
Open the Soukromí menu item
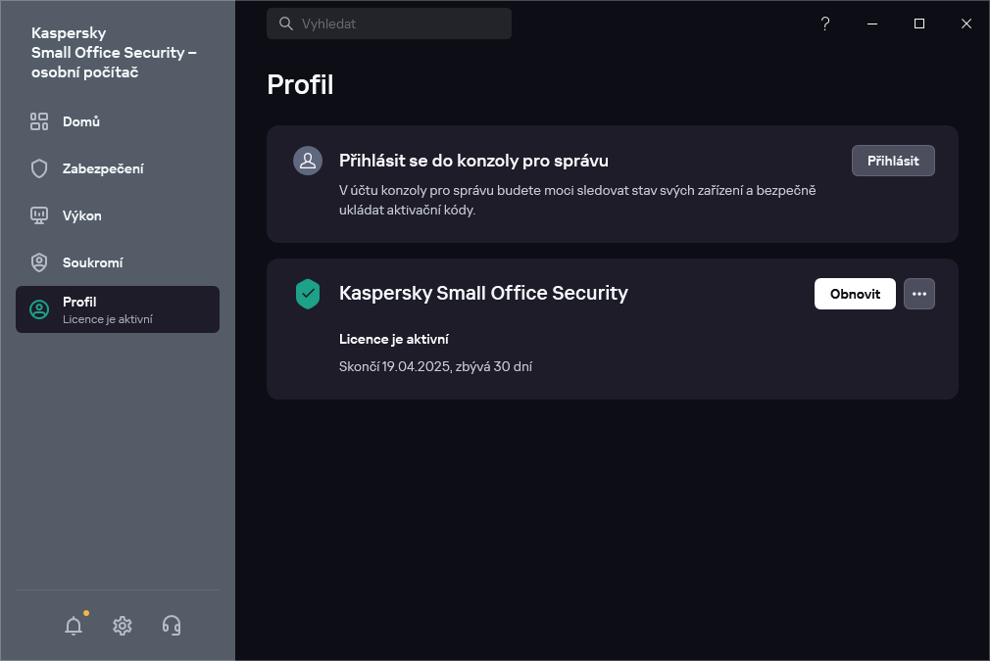pyautogui.click(x=92, y=262)
